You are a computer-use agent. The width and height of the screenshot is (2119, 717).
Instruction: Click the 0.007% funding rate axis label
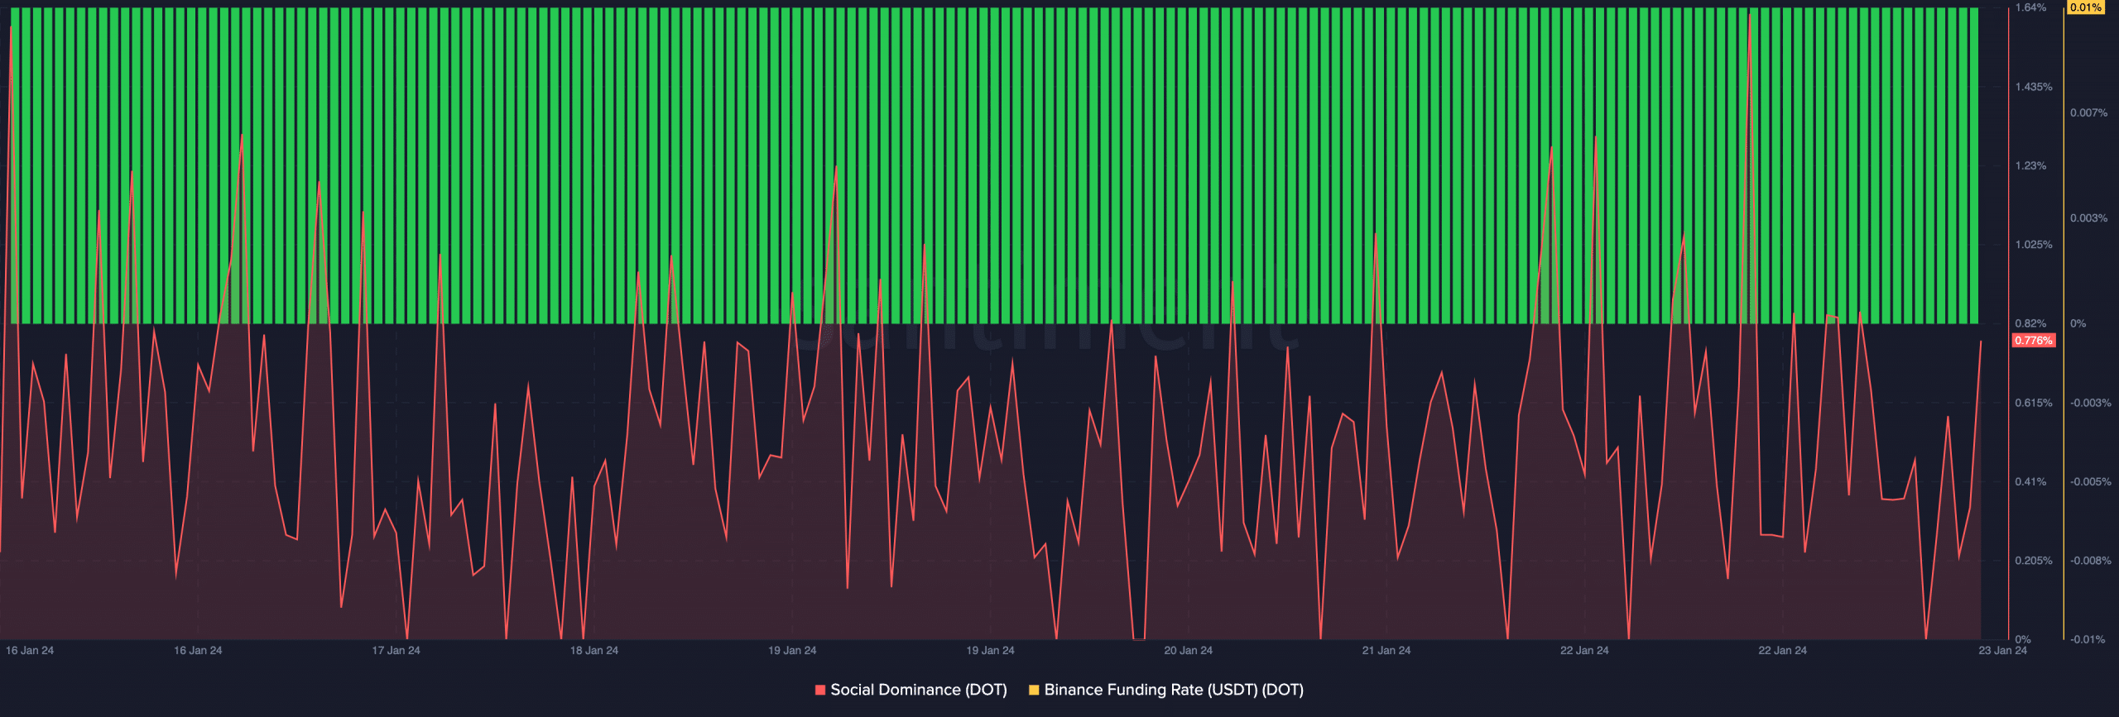[2089, 113]
